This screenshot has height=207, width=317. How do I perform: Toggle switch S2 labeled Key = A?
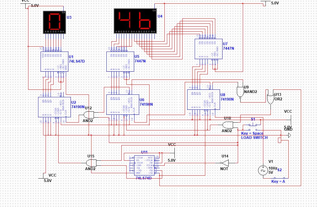click(279, 178)
